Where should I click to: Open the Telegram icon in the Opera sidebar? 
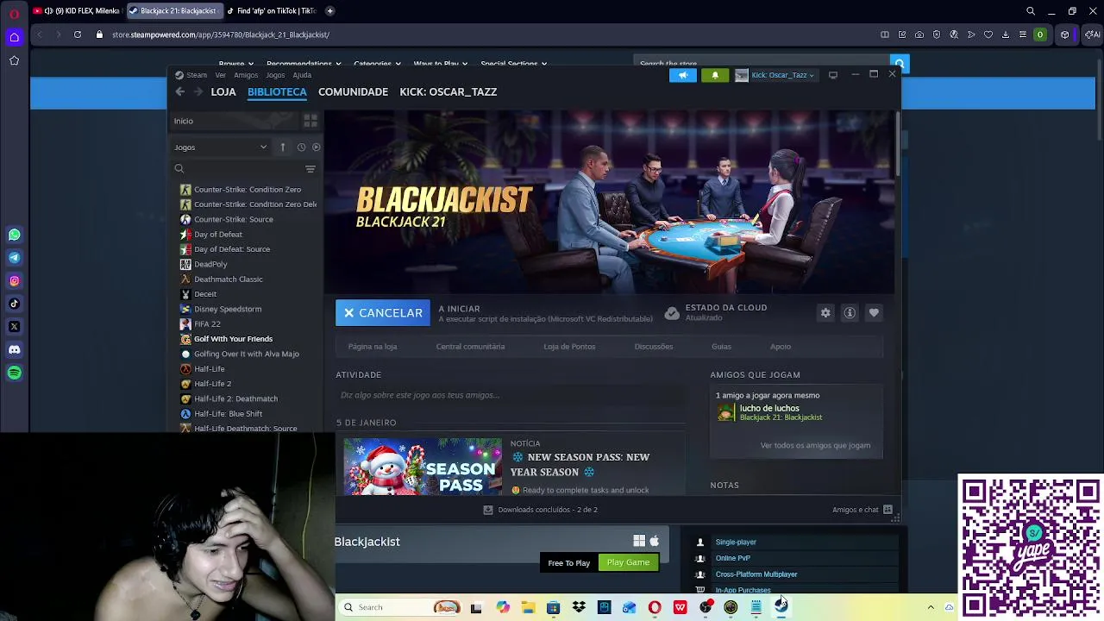[14, 257]
